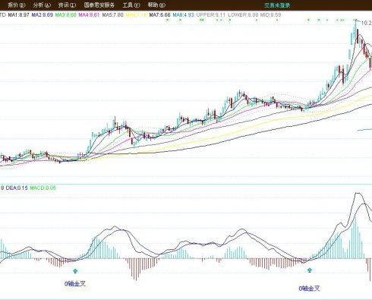Click the 10.2 peak price label
This screenshot has width=372, height=300.
pyautogui.click(x=366, y=23)
